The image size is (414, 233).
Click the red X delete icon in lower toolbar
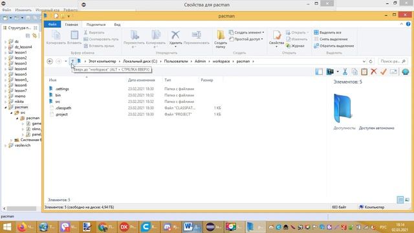click(374, 72)
